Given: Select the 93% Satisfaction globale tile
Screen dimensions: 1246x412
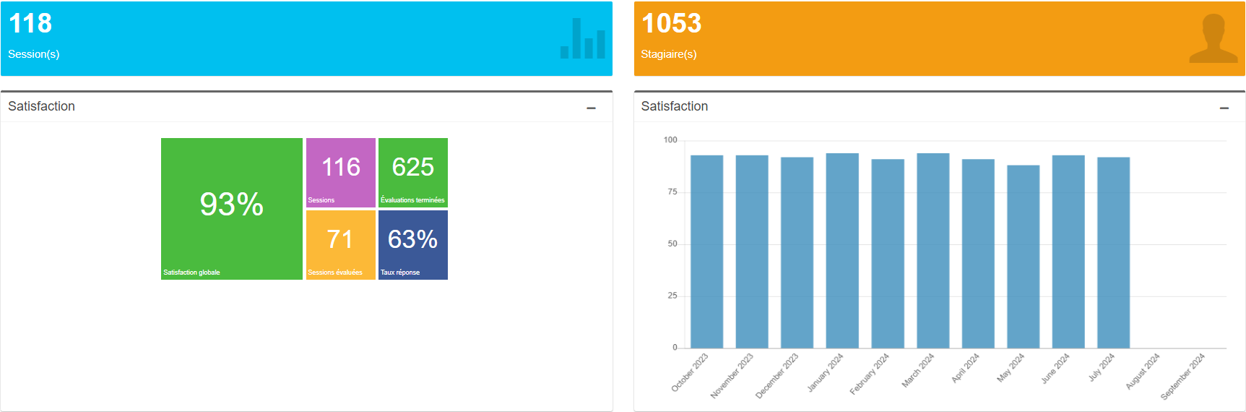Looking at the screenshot, I should pos(231,209).
